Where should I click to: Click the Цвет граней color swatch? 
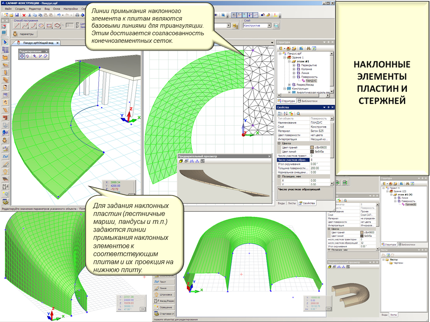click(312, 148)
